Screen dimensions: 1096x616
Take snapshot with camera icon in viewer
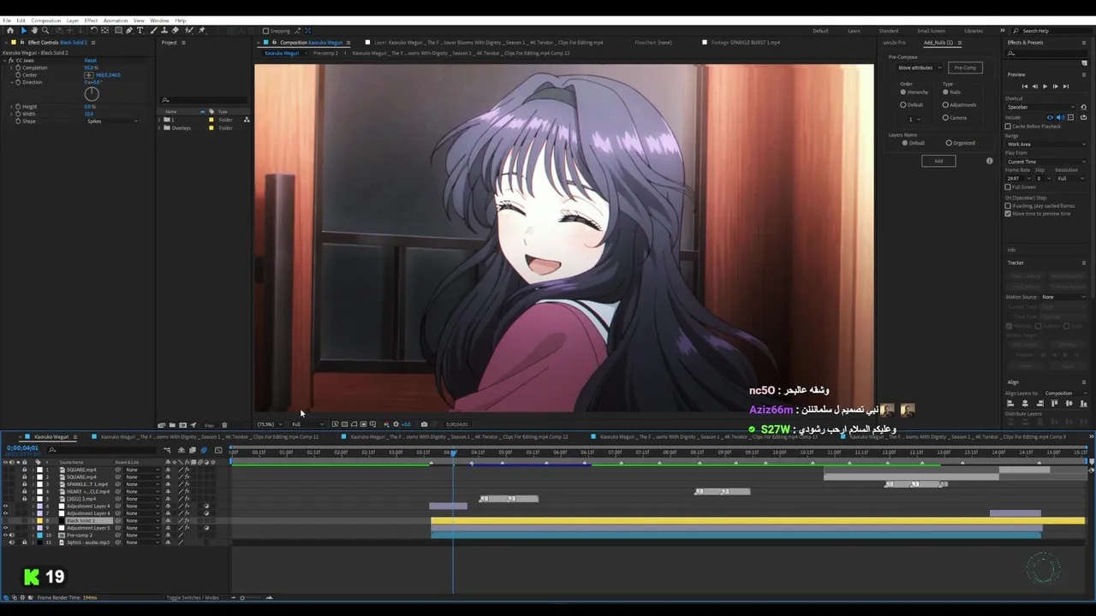[424, 424]
